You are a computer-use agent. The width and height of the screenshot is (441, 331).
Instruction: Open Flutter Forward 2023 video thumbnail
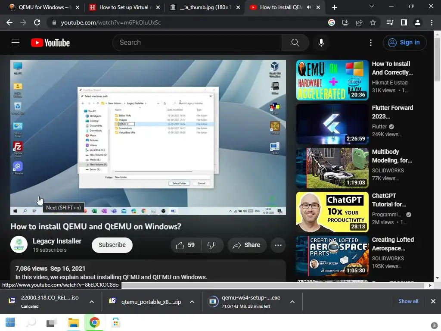(x=332, y=124)
